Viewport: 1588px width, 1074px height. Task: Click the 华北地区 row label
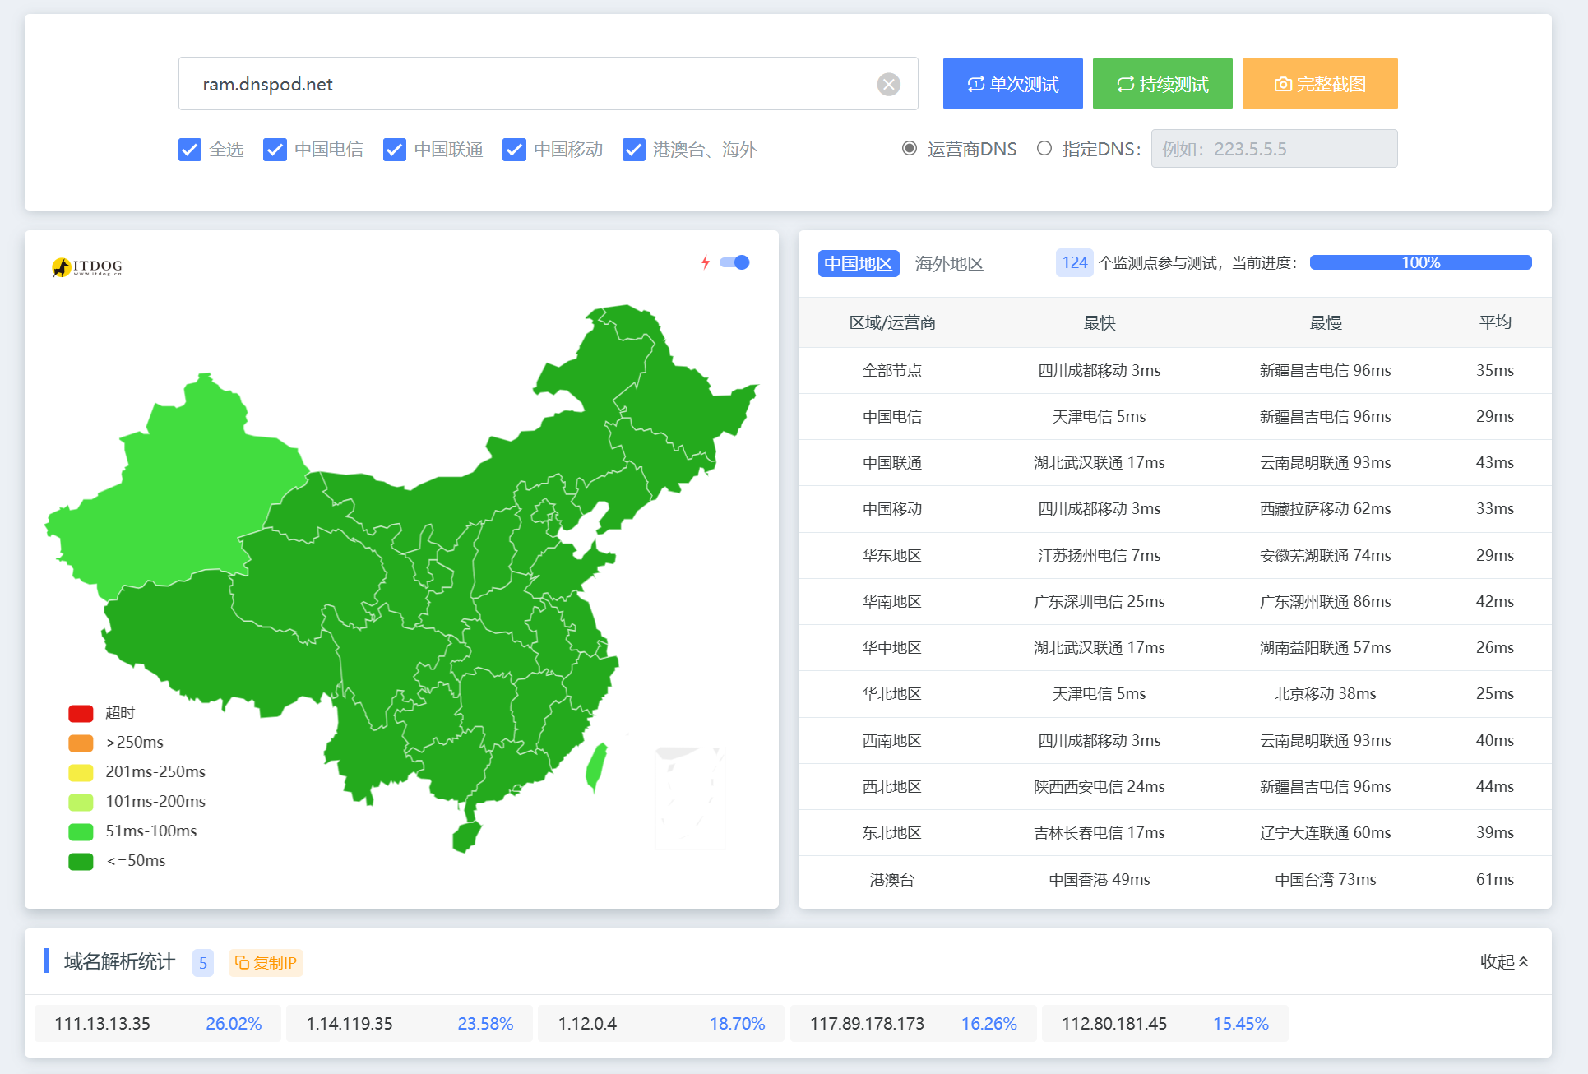click(x=892, y=693)
